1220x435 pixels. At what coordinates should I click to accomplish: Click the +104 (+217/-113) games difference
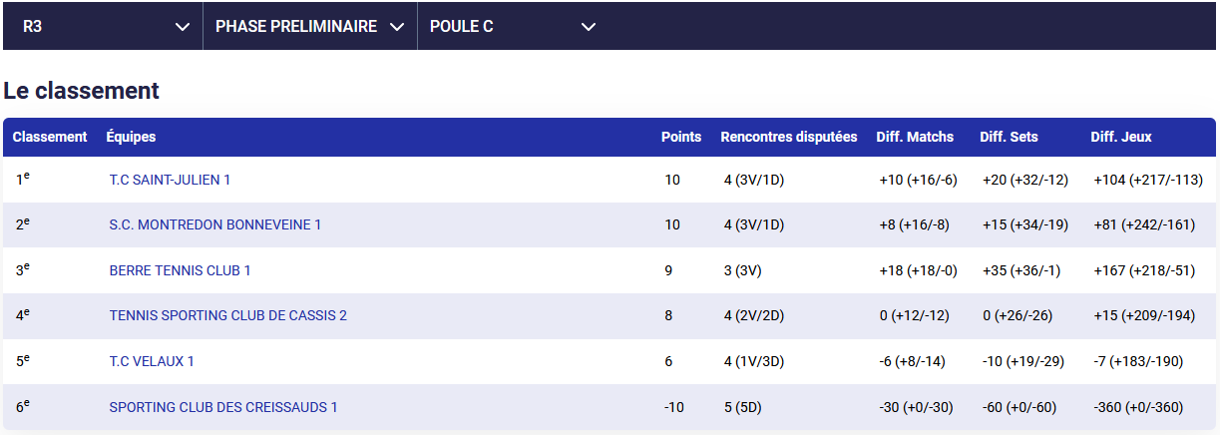pos(1148,180)
